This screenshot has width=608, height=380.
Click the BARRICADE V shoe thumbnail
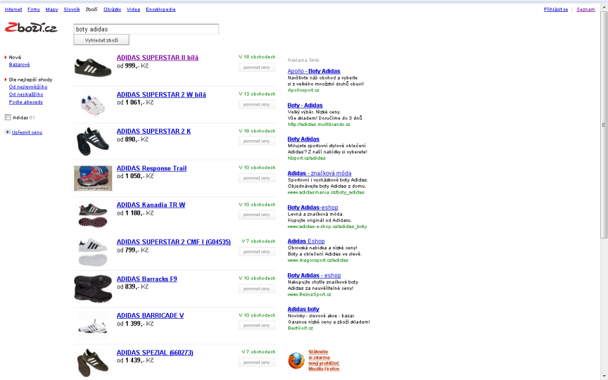93,326
